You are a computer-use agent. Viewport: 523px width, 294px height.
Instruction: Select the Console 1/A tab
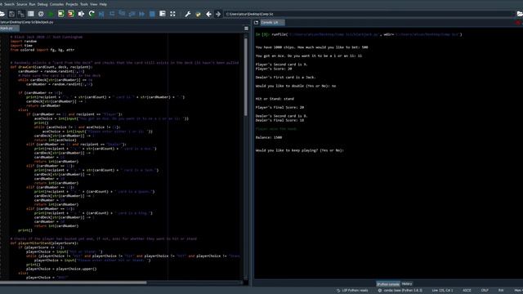[x=272, y=22]
